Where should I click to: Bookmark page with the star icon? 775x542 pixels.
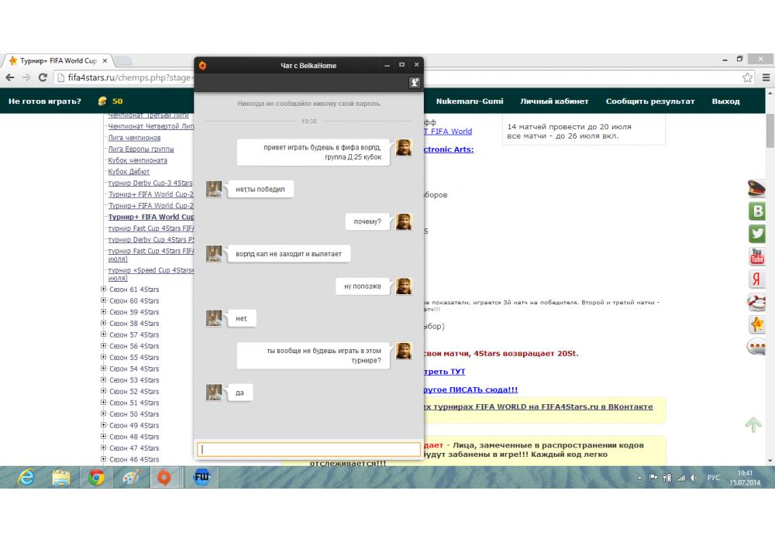click(747, 77)
